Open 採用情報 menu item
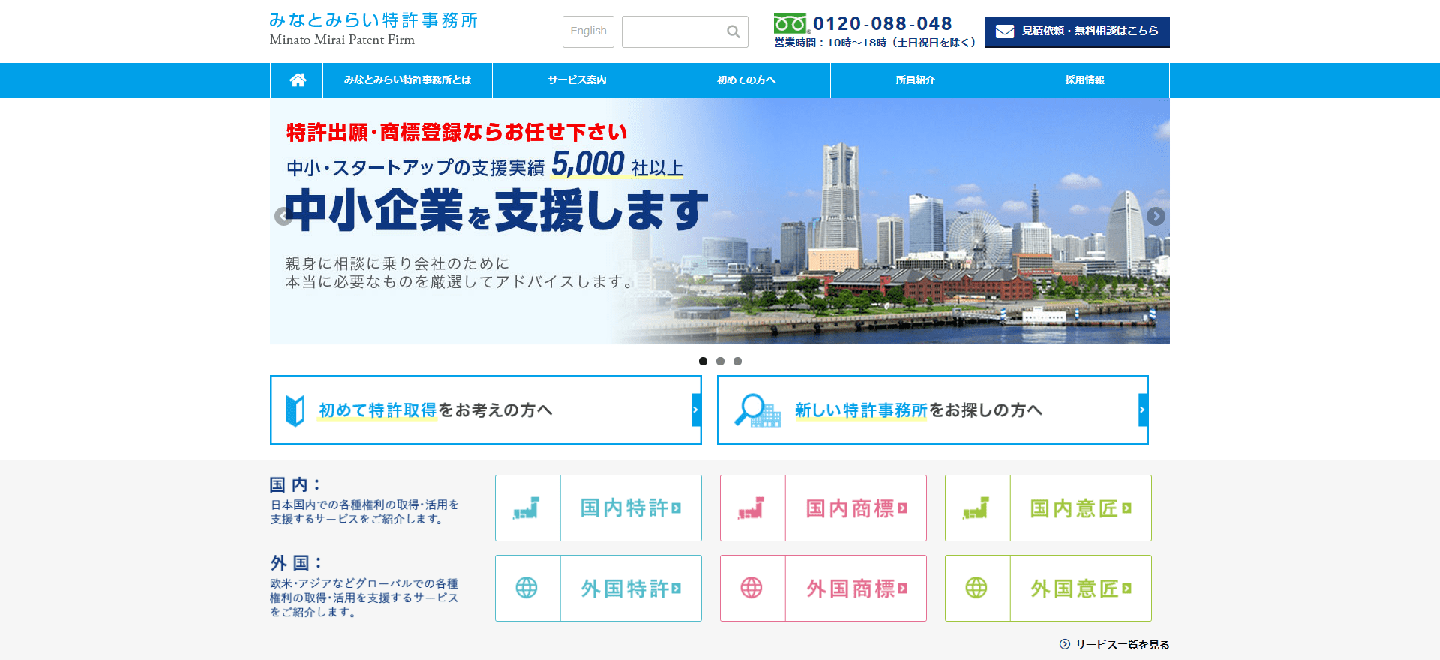1440x660 pixels. tap(1084, 80)
